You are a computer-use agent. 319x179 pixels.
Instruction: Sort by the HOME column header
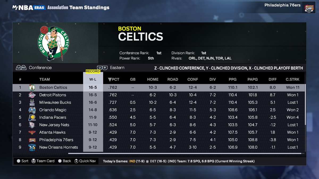(153, 79)
